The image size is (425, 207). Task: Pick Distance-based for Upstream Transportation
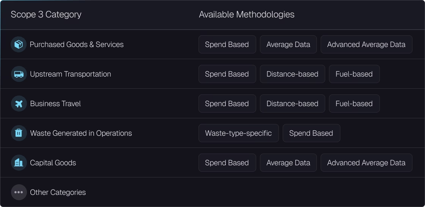[293, 74]
